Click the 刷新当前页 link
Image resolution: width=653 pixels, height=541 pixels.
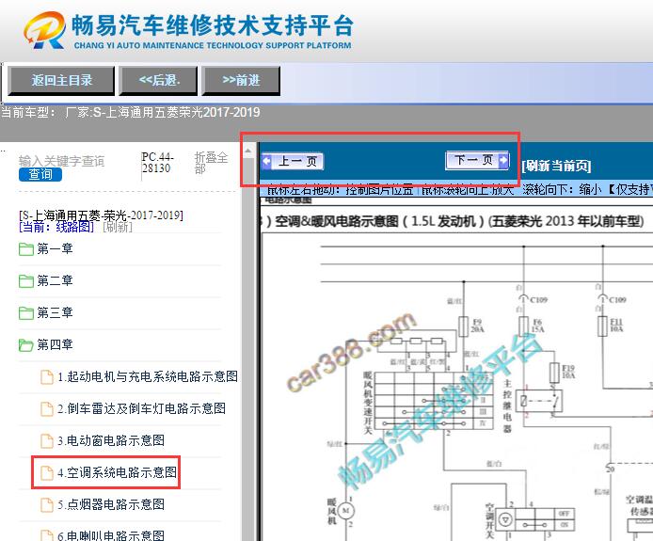pyautogui.click(x=556, y=167)
